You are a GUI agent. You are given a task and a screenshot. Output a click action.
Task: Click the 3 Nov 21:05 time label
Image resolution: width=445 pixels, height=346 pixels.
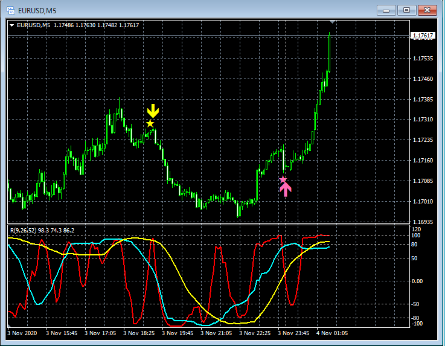(216, 333)
